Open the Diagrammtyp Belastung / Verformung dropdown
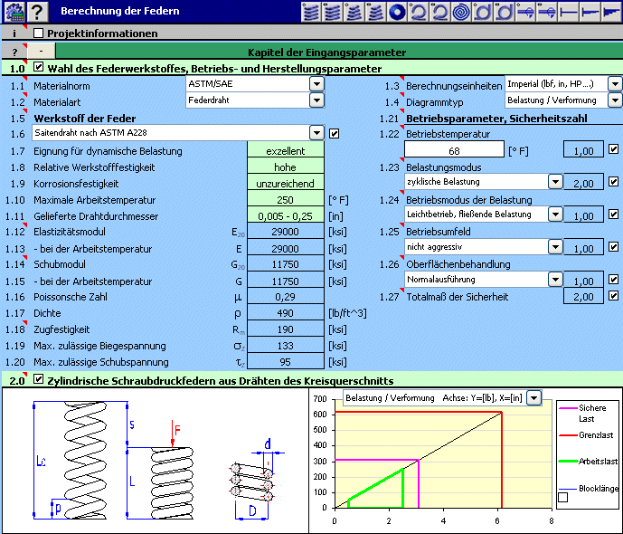Image resolution: width=623 pixels, height=534 pixels. 615,100
